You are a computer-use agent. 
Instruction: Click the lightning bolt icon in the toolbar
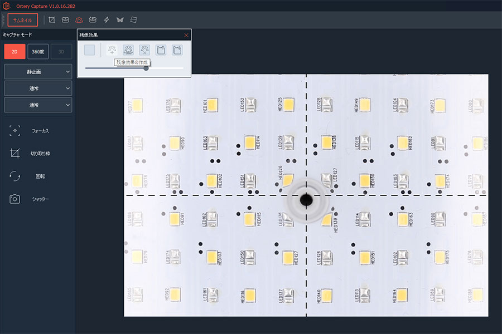click(x=107, y=20)
